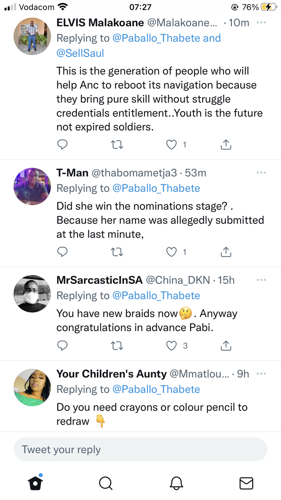Screen dimensions: 281x500
Task: Open more options for T-Man's tweet
Action: [261, 173]
